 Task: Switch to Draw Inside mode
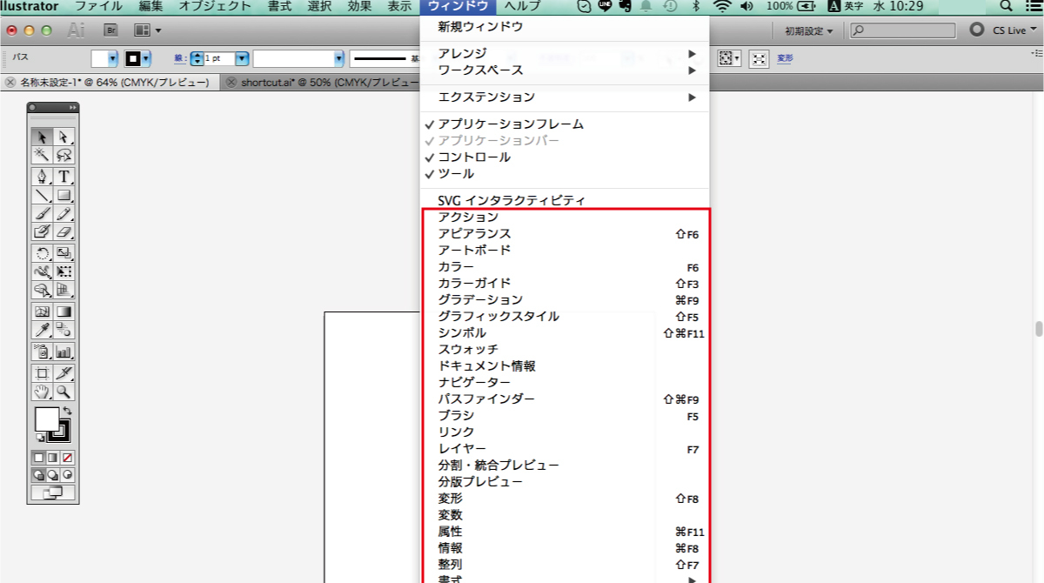(67, 475)
